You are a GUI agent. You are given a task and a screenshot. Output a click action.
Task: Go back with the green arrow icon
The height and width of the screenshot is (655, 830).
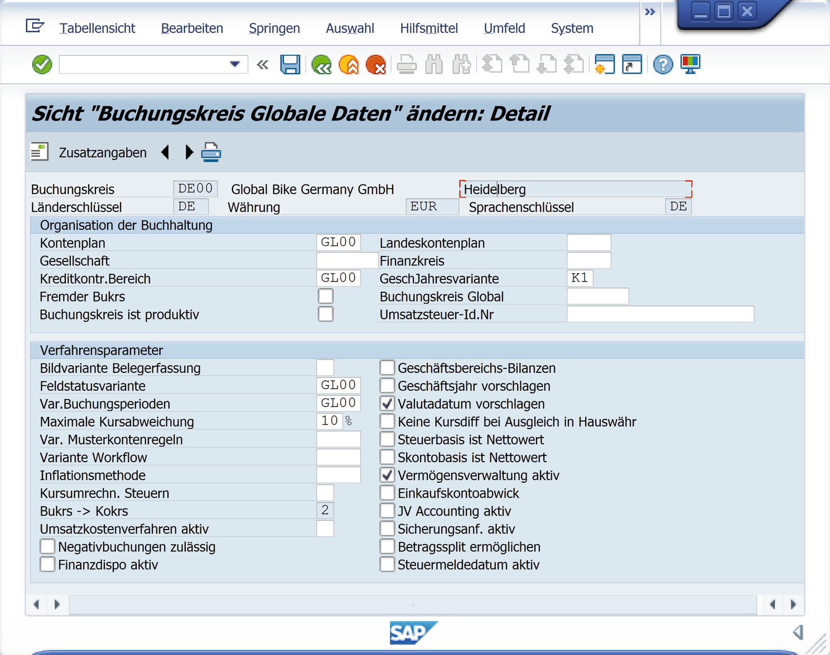(x=322, y=65)
